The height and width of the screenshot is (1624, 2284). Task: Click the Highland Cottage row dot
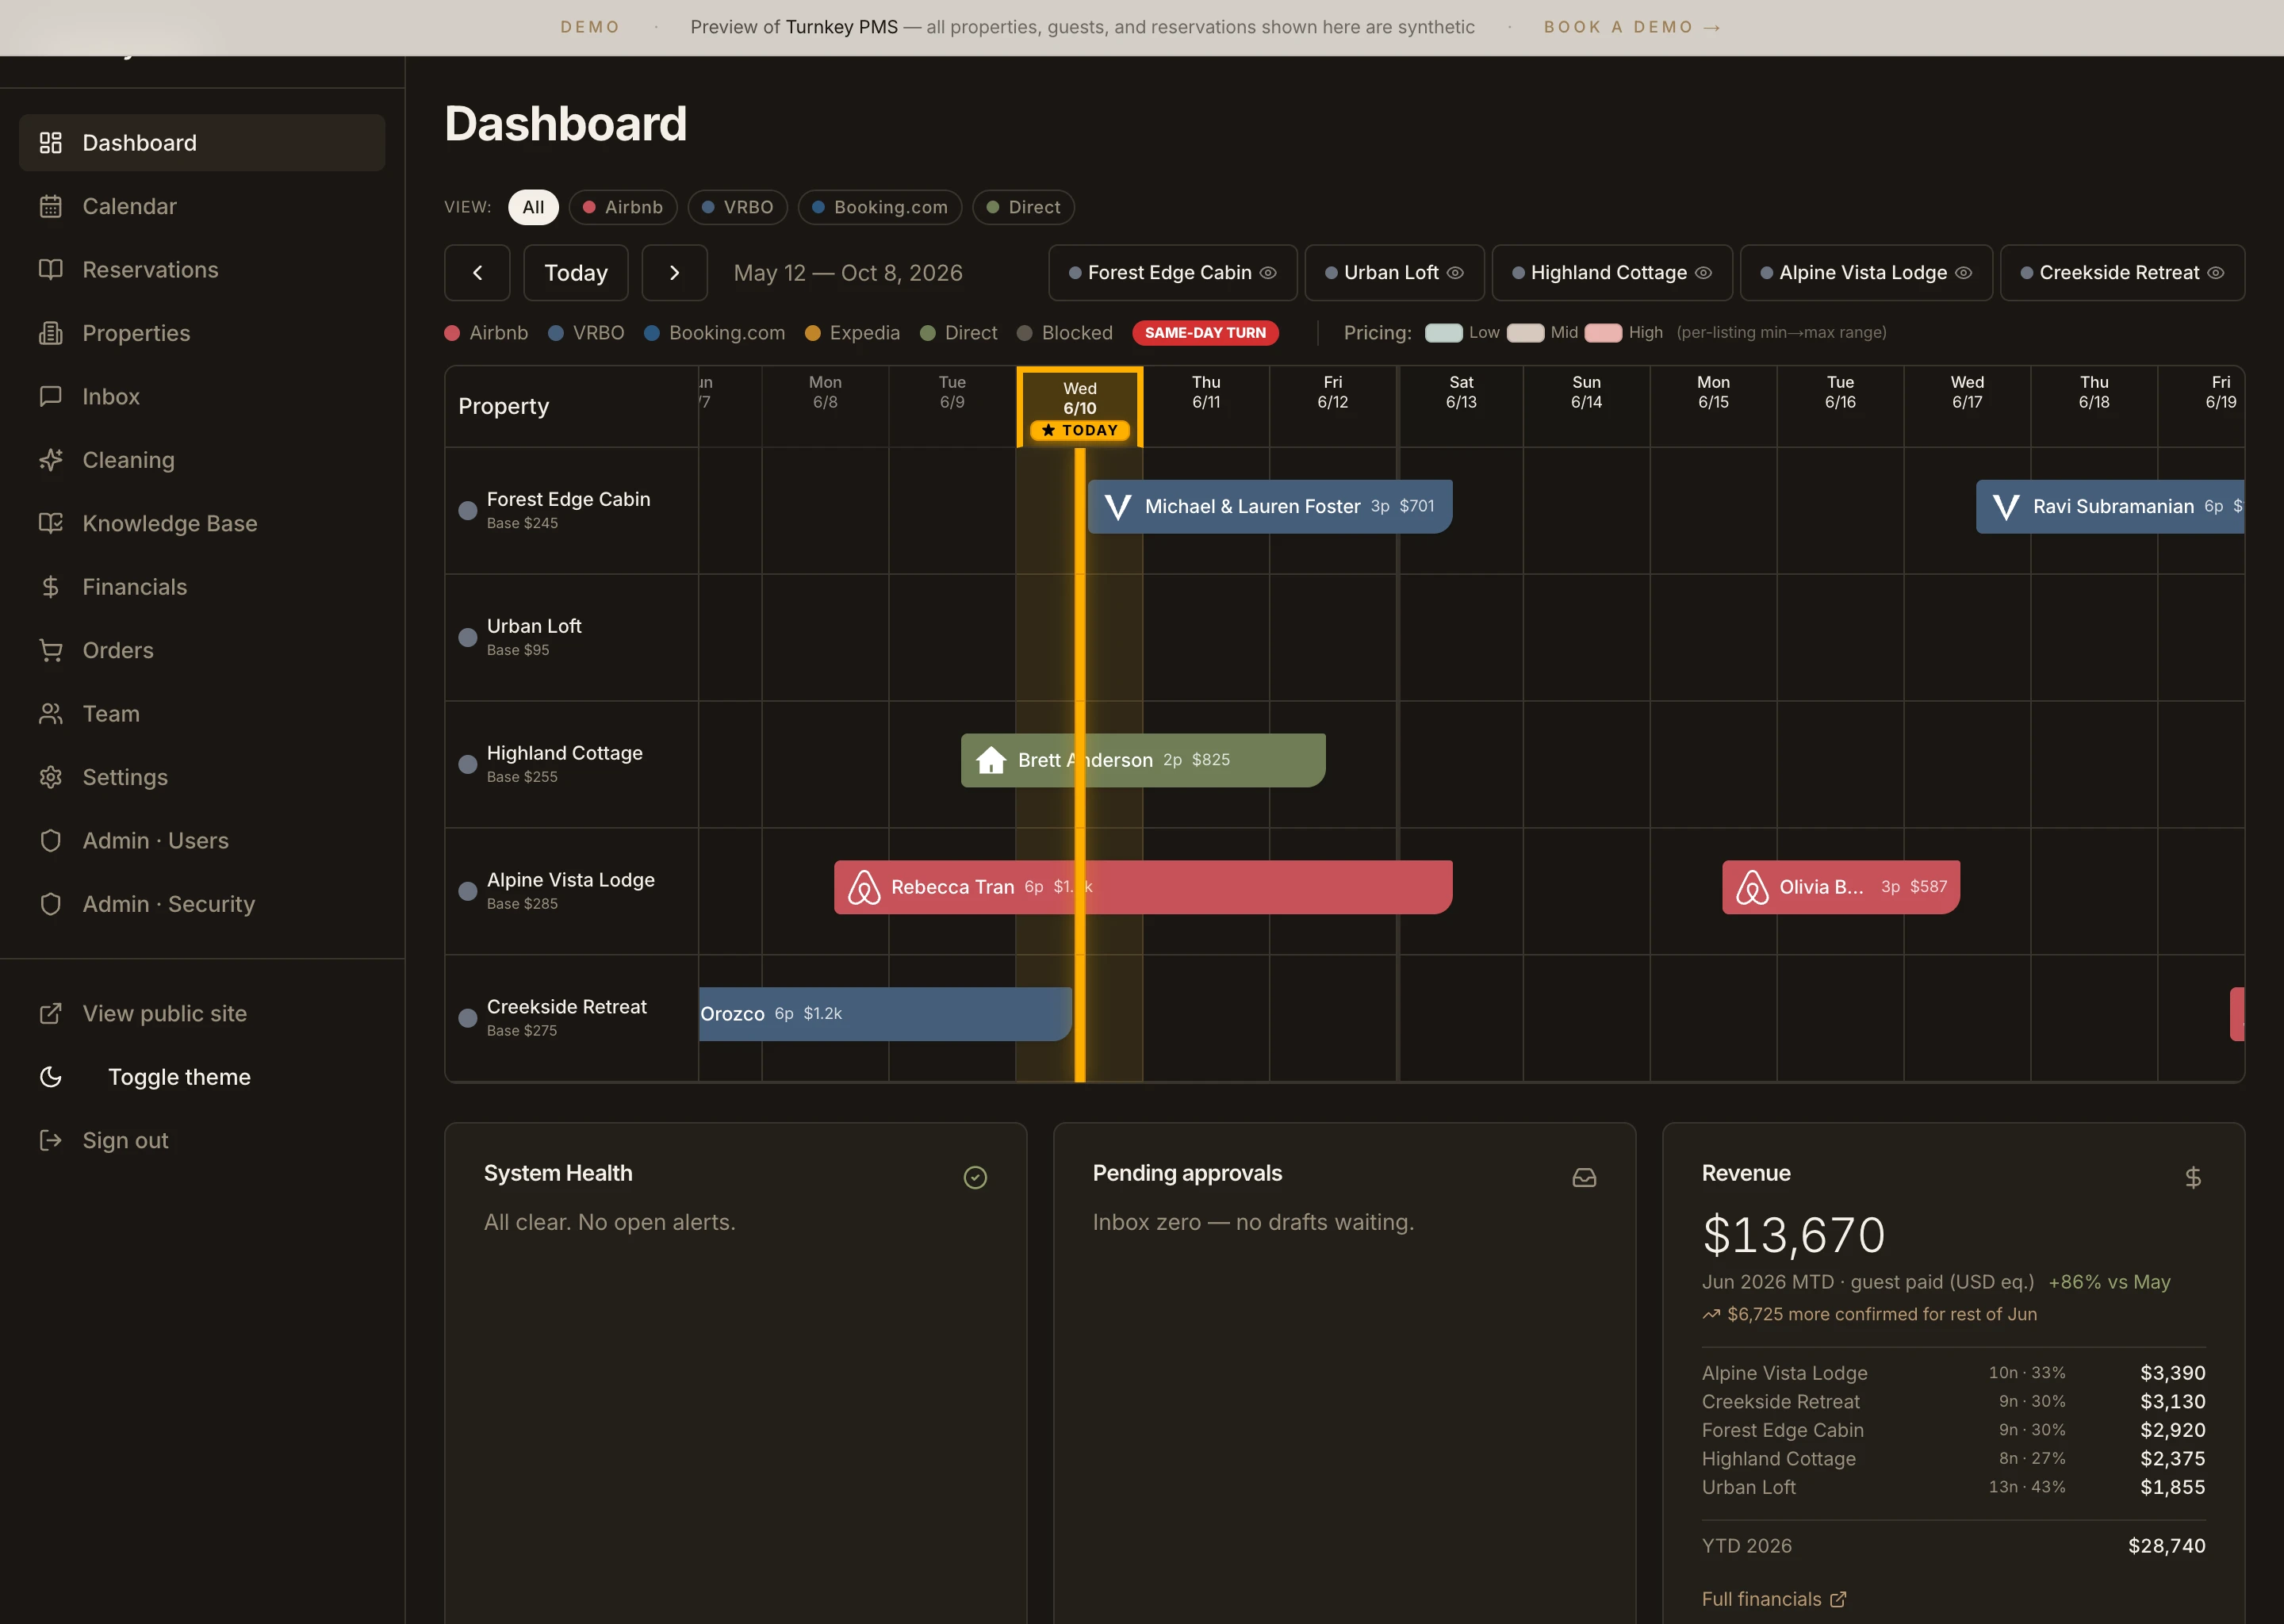pyautogui.click(x=467, y=765)
